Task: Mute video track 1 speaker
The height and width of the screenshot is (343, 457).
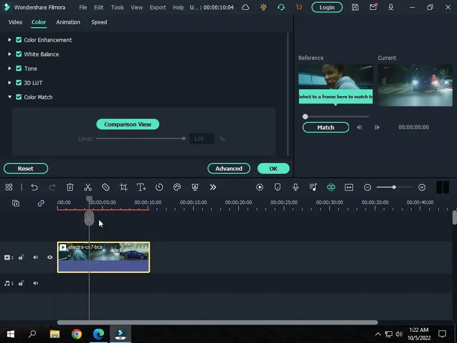Action: click(36, 258)
